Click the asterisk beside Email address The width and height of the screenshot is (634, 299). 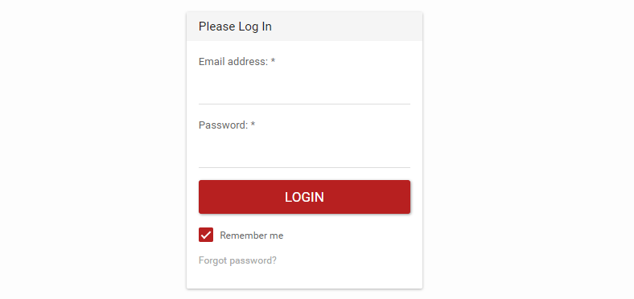pyautogui.click(x=273, y=60)
